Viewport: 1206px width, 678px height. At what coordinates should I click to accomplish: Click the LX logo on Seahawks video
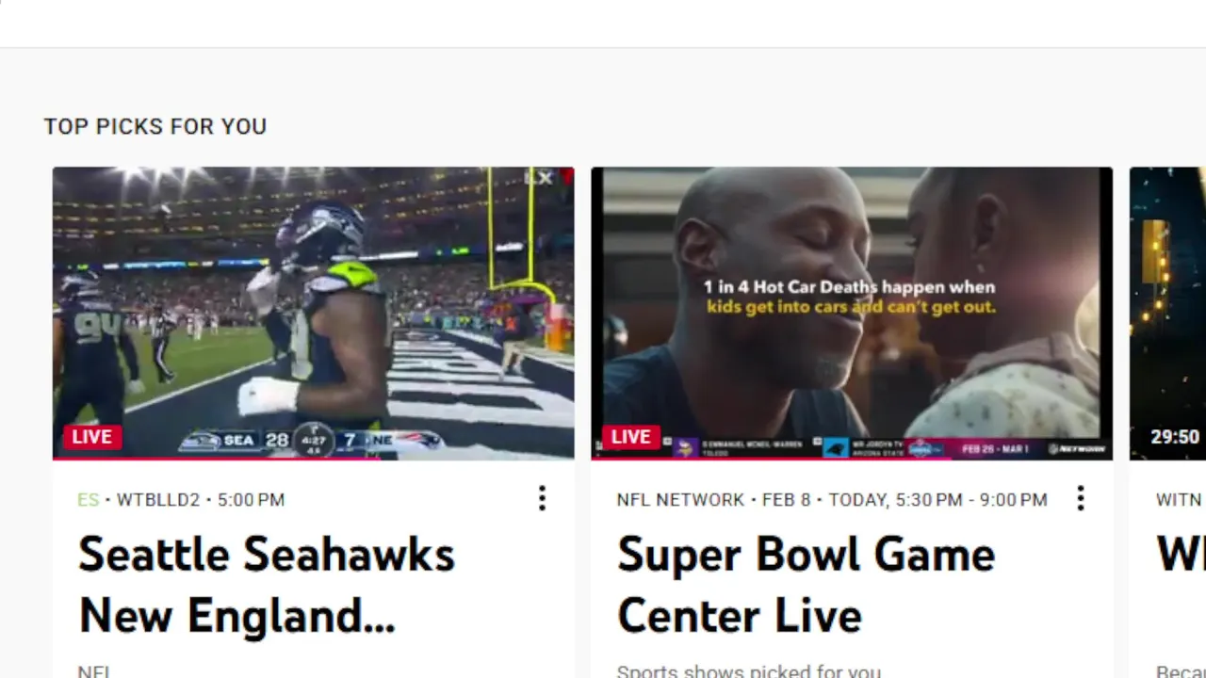[x=539, y=177]
